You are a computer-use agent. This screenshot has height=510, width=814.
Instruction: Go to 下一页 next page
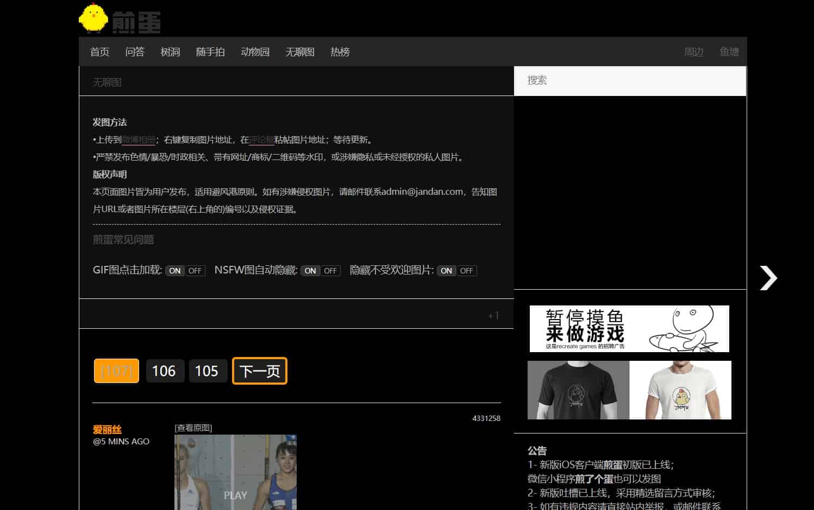pos(260,371)
